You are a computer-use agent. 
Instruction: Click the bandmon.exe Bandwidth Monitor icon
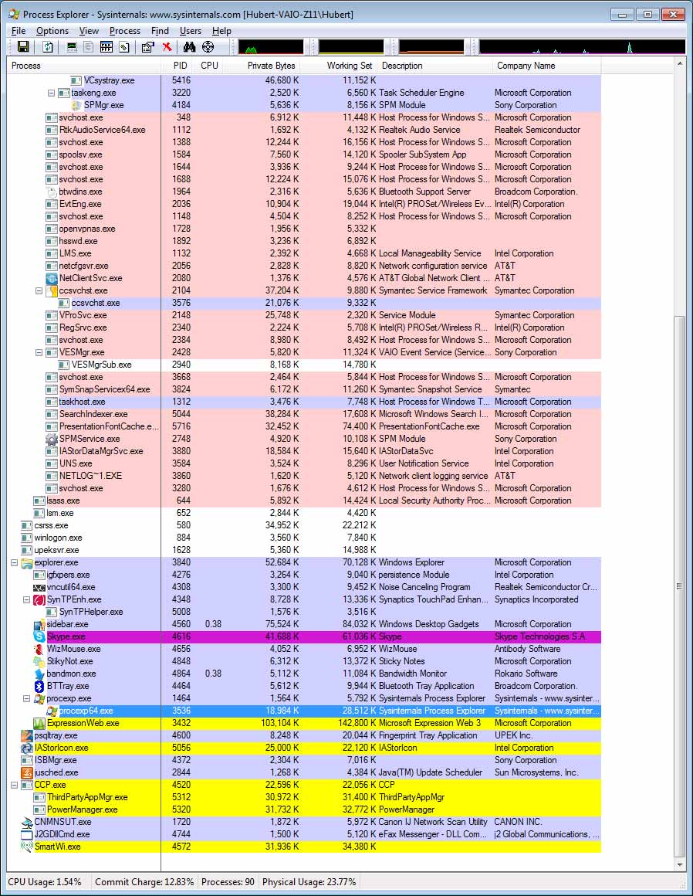click(x=39, y=674)
